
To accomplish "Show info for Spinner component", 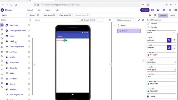I will [x=29, y=84].
